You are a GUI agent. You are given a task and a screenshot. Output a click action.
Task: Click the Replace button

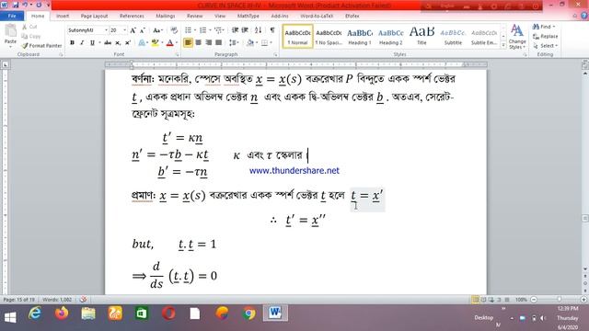546,37
